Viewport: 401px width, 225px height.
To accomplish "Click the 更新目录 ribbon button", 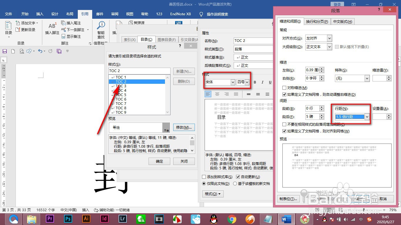I will (26, 30).
